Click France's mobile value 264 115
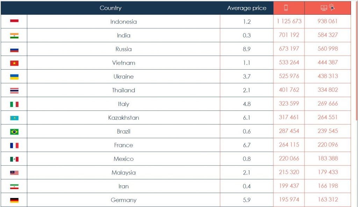Viewport: 358px width, 207px height. (x=289, y=145)
